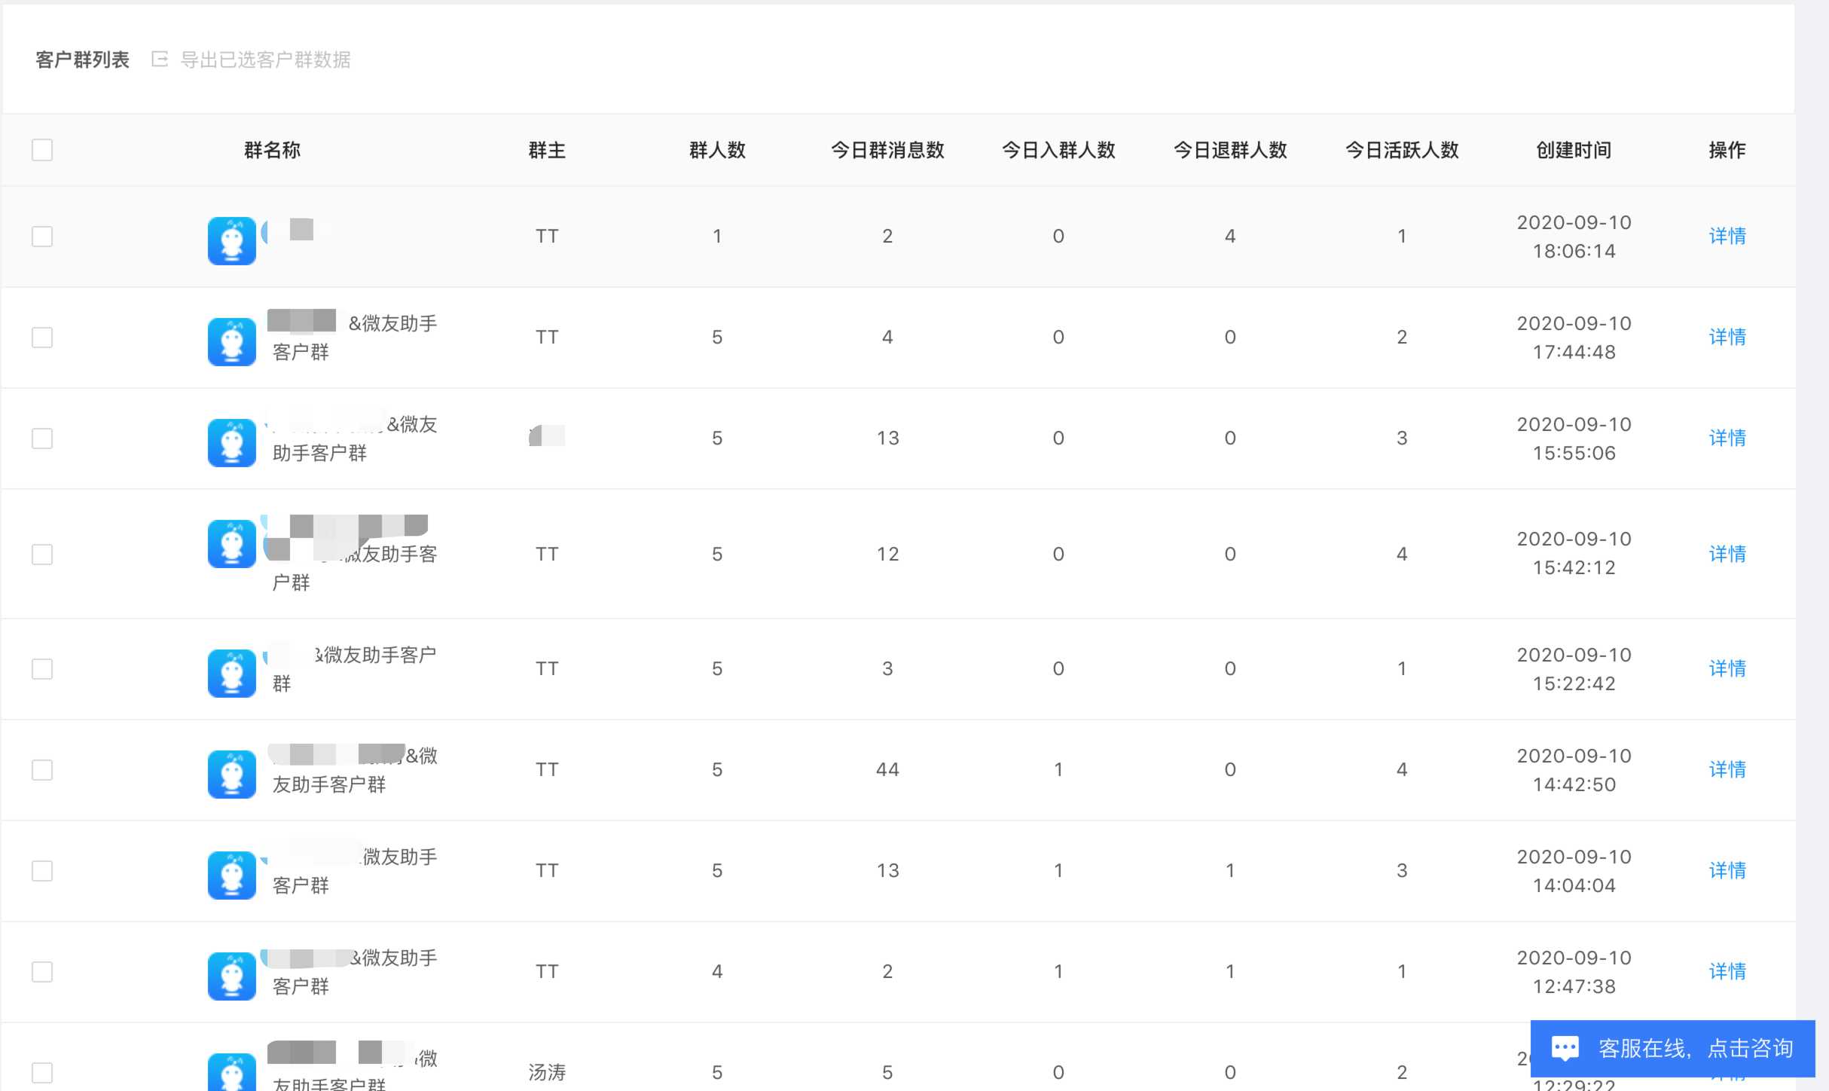The width and height of the screenshot is (1829, 1091).
Task: Click the owner name 汤涛
Action: tap(547, 1071)
